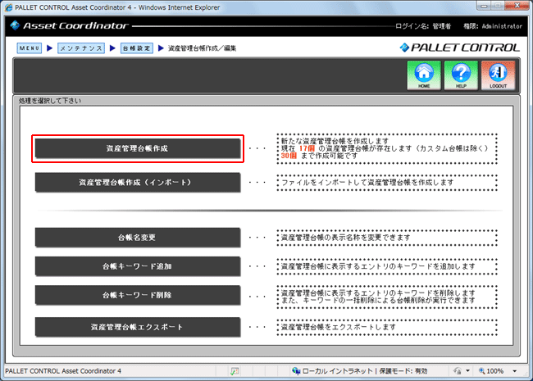Click the LOGOUT icon button
The width and height of the screenshot is (533, 381).
click(498, 75)
